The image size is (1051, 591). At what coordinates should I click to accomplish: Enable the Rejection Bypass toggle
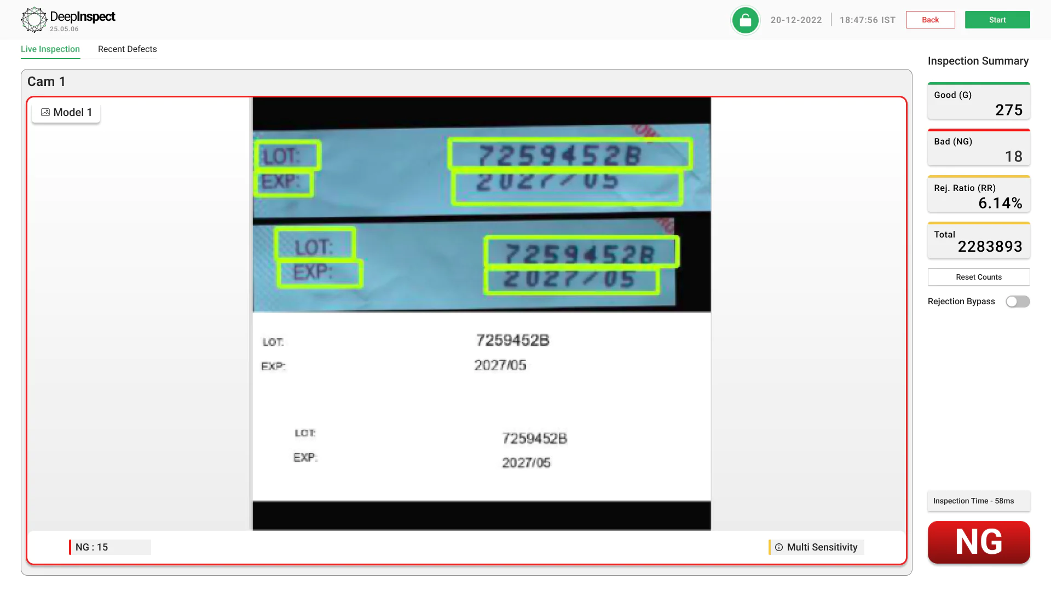[x=1017, y=302]
